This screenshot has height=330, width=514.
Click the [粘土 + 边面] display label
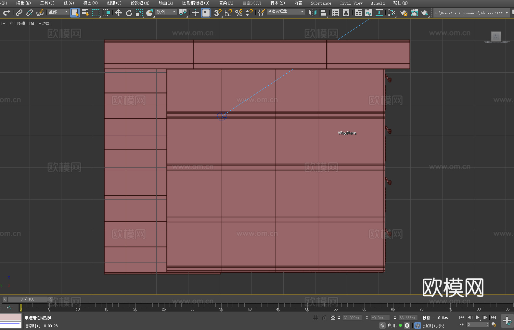[x=41, y=23]
